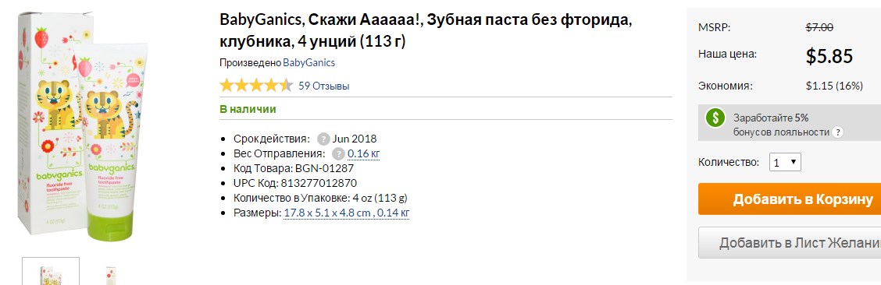Click the help icon beside Срок действия
Viewport: 881px width, 285px height.
click(323, 139)
